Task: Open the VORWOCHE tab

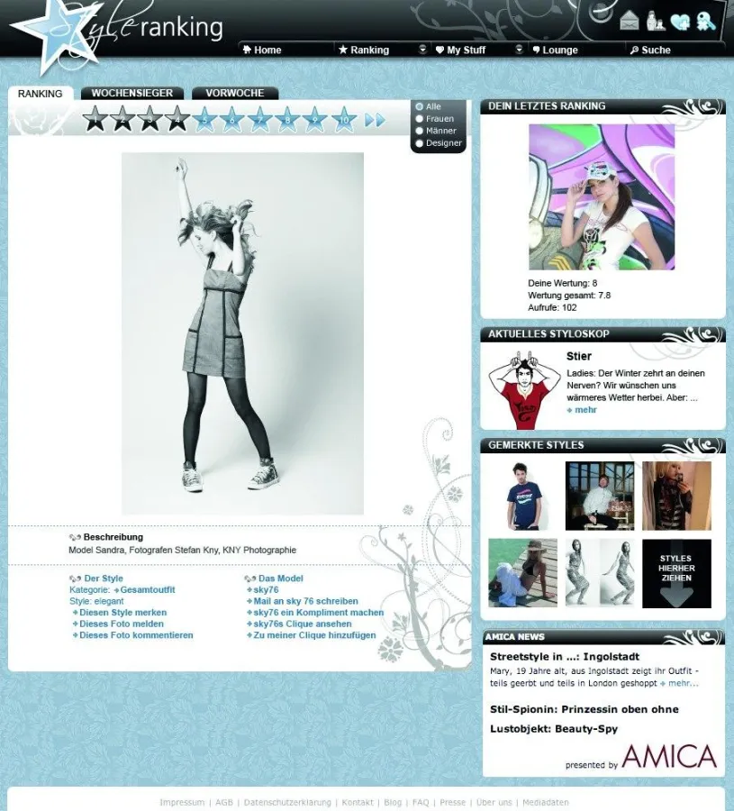Action: tap(234, 93)
